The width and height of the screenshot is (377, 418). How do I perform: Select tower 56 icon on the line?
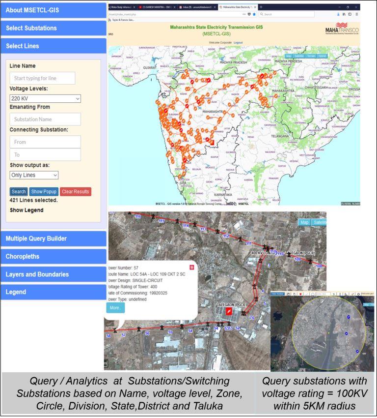tap(138, 329)
